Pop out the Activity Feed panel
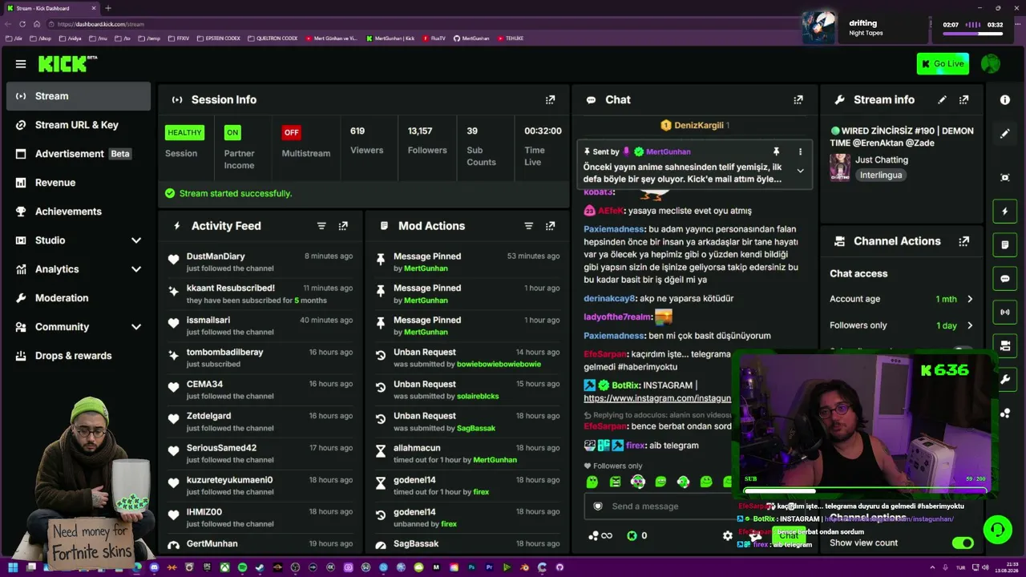Viewport: 1026px width, 577px height. coord(343,226)
